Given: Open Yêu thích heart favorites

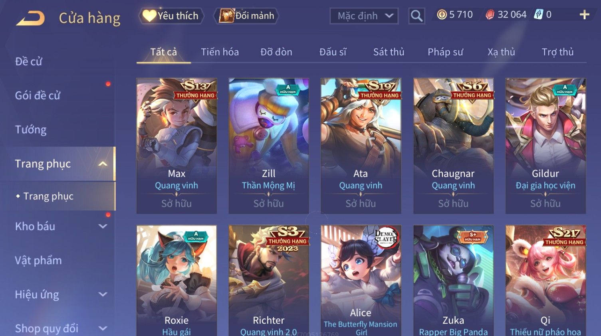Looking at the screenshot, I should pos(171,16).
